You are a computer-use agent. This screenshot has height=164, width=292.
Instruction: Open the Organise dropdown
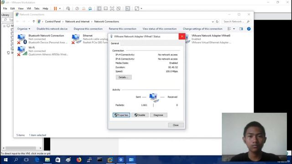[x=24, y=29]
